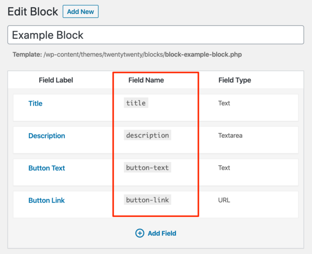Click the Field Type column header

[234, 80]
